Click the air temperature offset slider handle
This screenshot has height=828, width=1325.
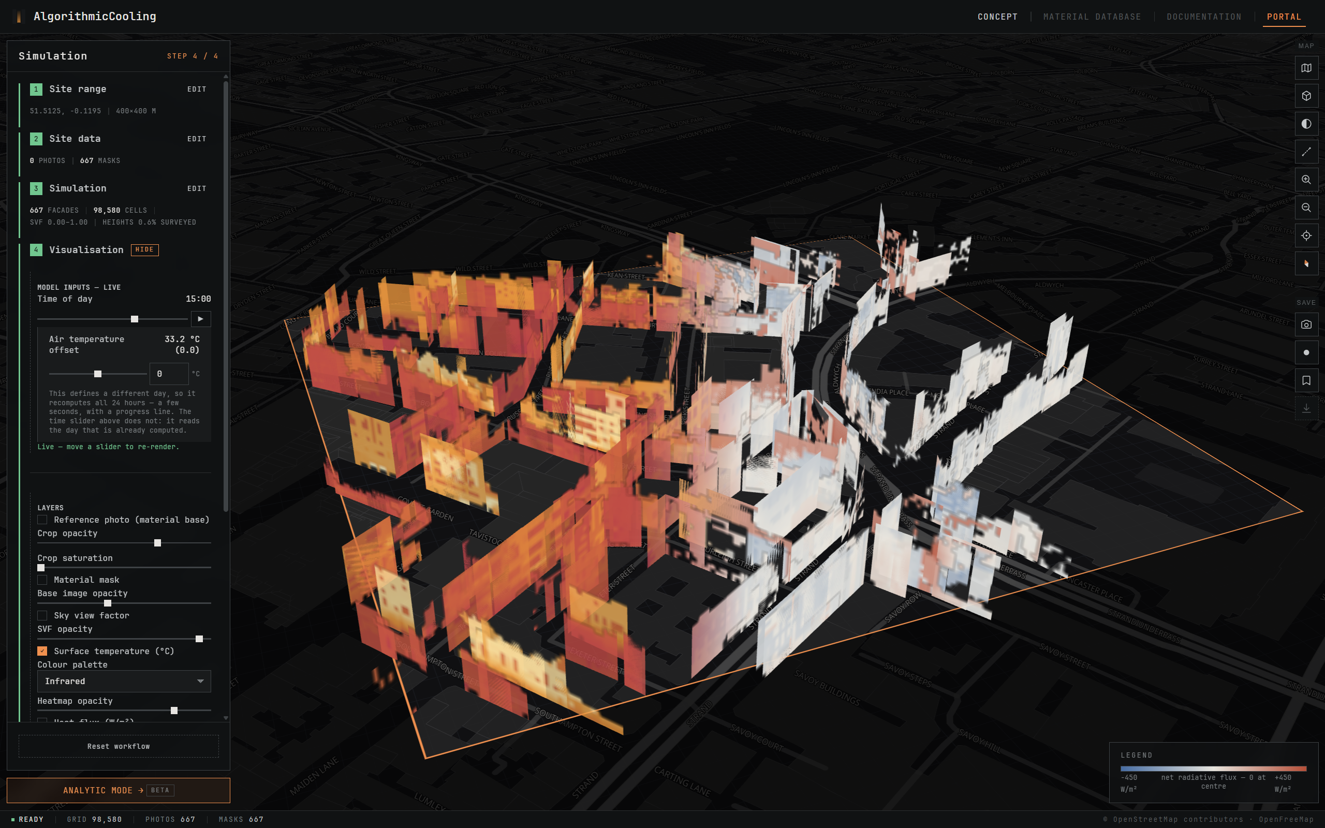(x=98, y=374)
